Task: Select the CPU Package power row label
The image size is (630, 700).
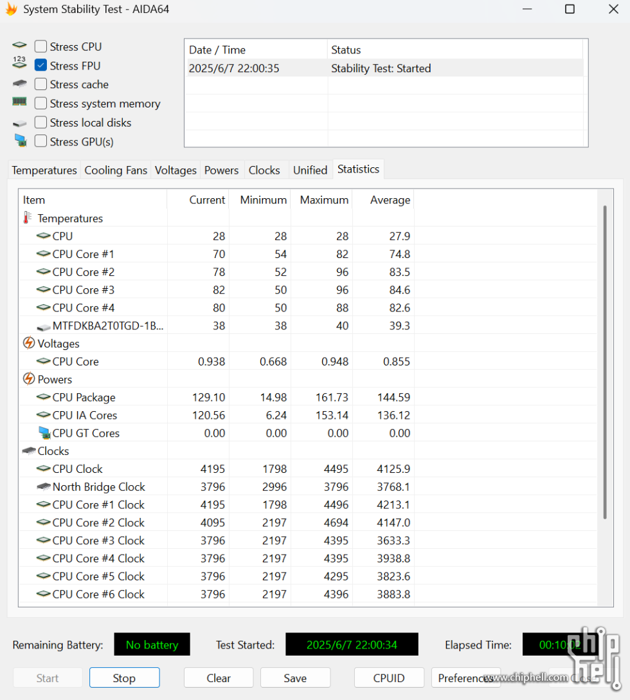Action: point(84,397)
